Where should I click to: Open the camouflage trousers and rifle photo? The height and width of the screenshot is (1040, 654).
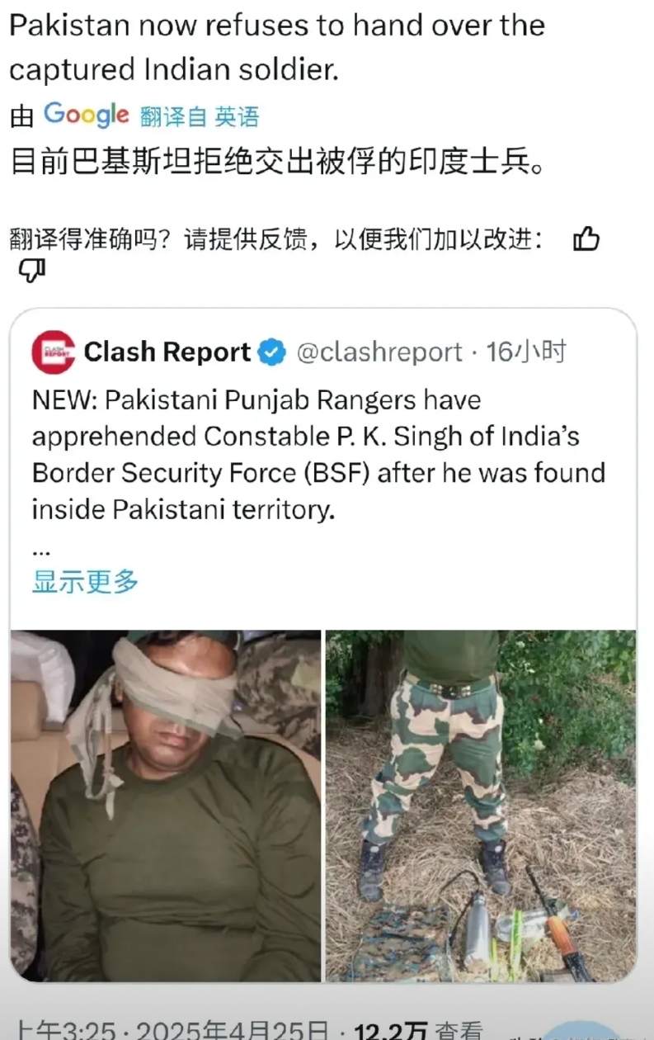(x=481, y=806)
